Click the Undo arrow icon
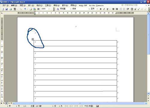 pos(25,9)
